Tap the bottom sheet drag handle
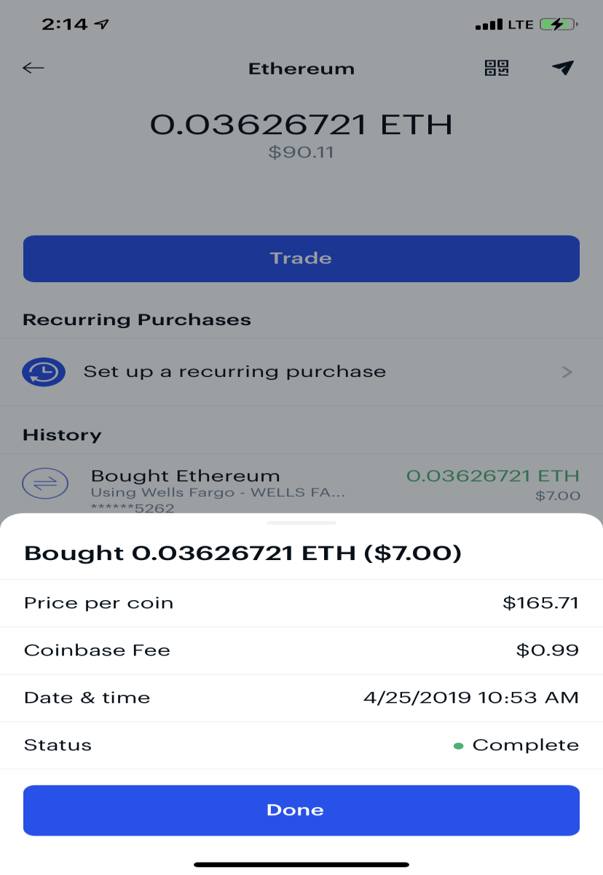Image resolution: width=603 pixels, height=875 pixels. click(x=301, y=523)
